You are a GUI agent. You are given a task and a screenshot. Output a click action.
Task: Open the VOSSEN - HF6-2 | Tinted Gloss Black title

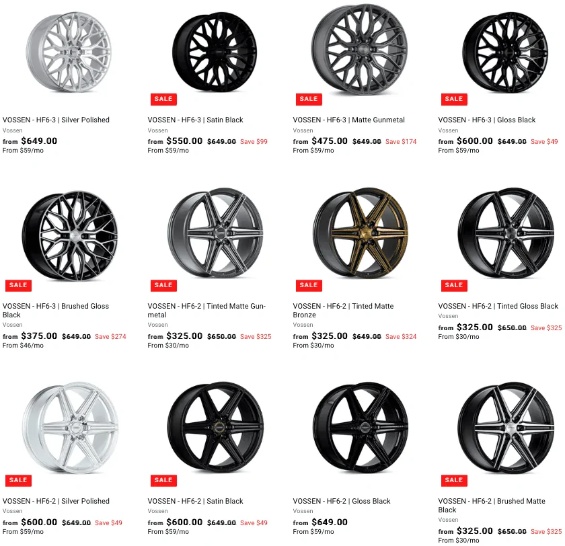pyautogui.click(x=498, y=306)
